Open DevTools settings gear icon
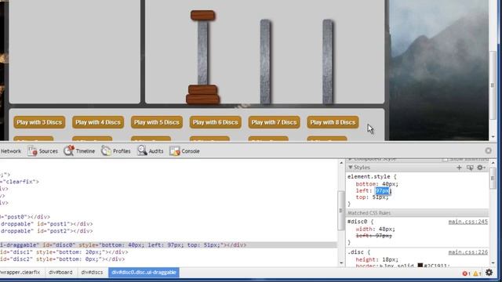The width and height of the screenshot is (502, 282). [489, 273]
